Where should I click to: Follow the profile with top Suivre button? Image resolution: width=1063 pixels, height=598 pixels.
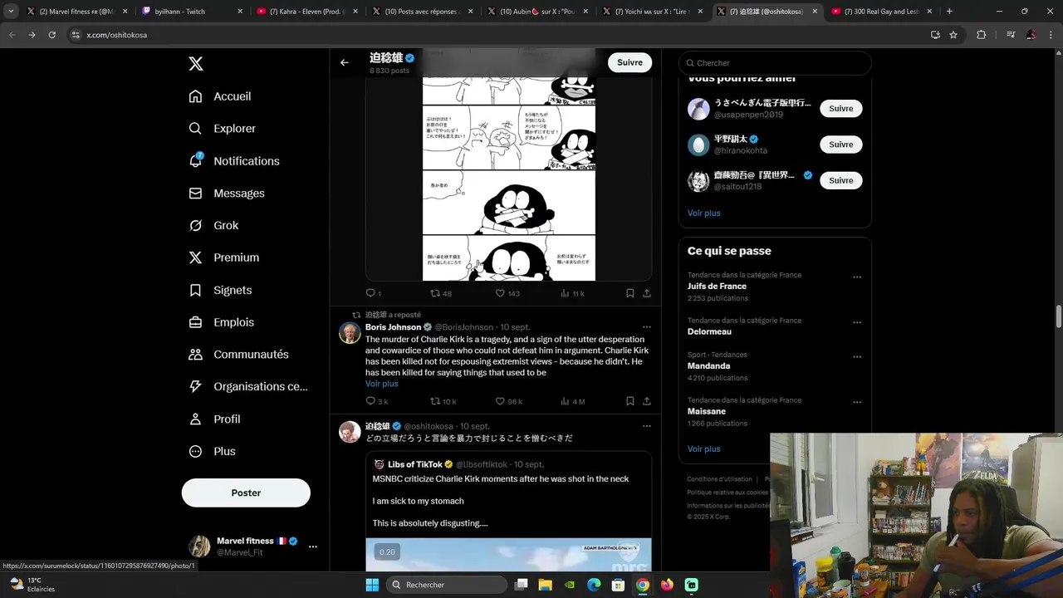click(x=629, y=62)
